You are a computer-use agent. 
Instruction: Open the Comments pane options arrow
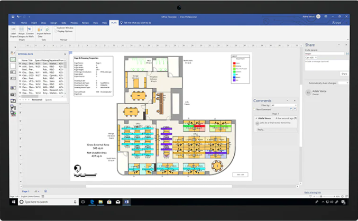click(288, 100)
